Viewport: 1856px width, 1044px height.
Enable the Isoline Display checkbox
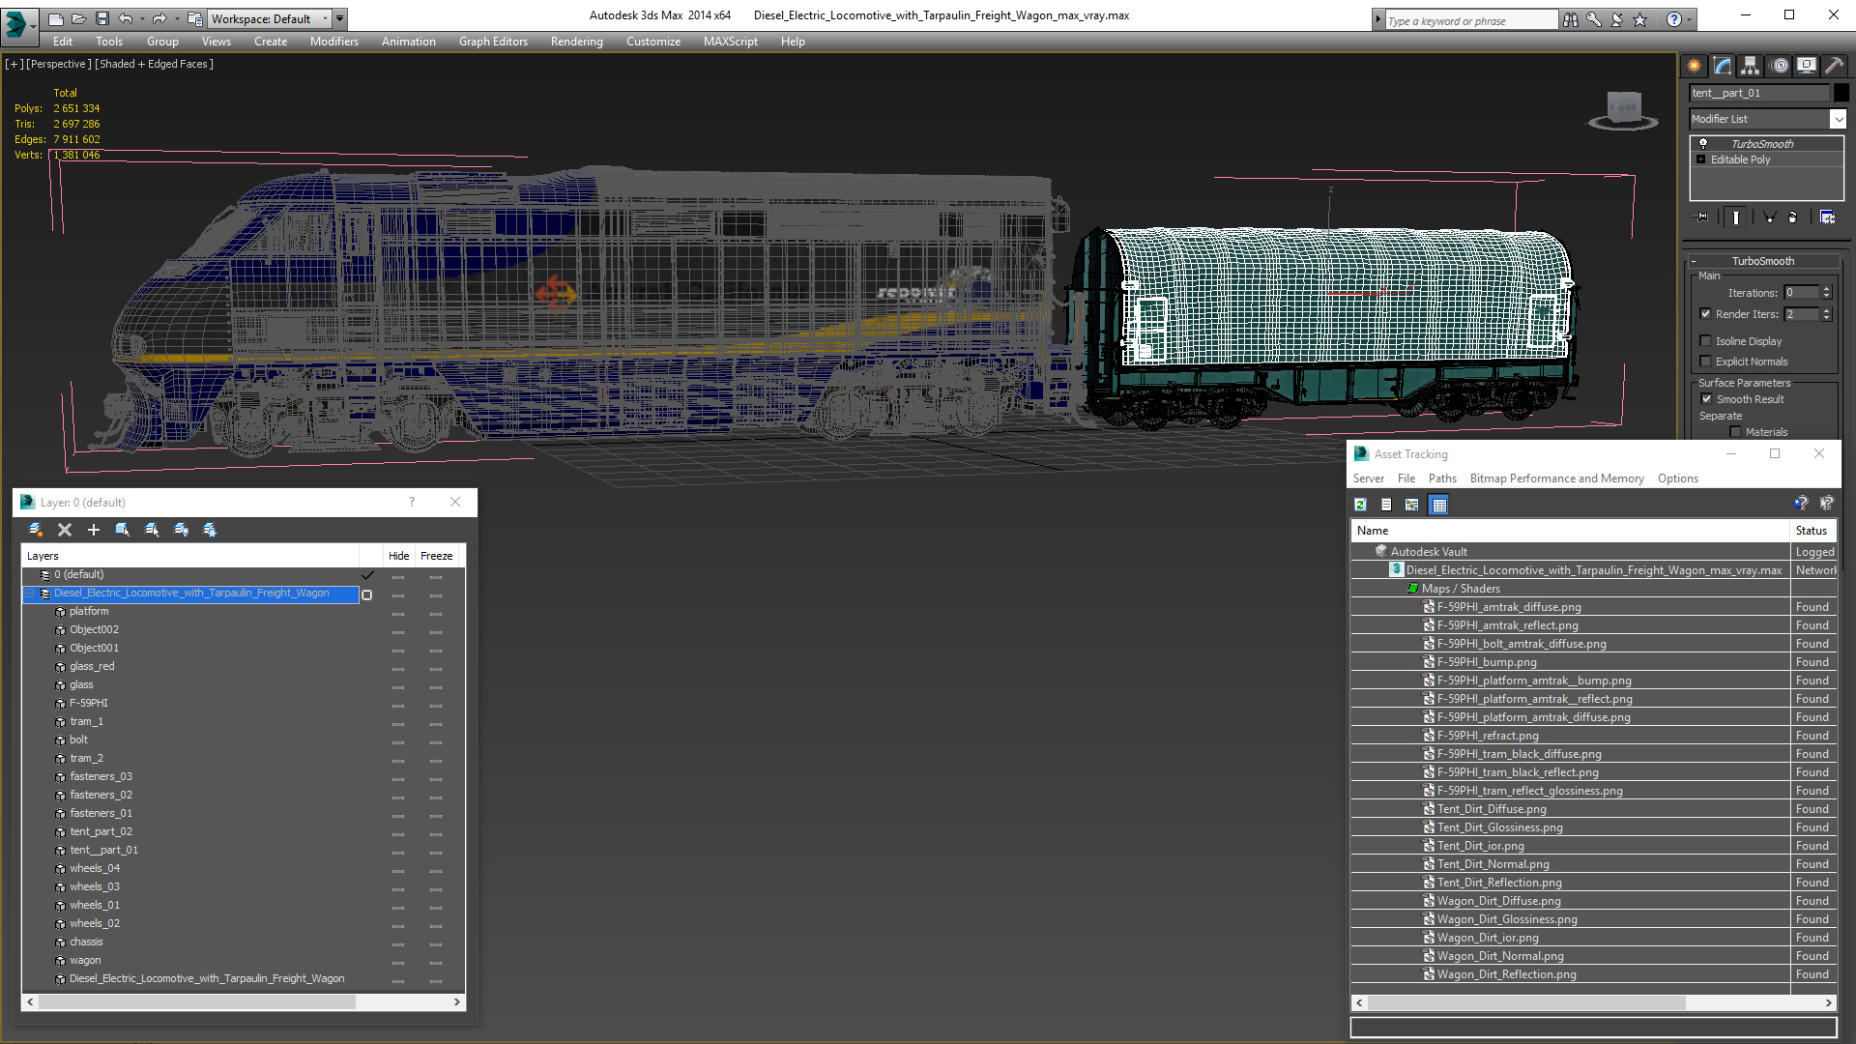click(x=1706, y=341)
